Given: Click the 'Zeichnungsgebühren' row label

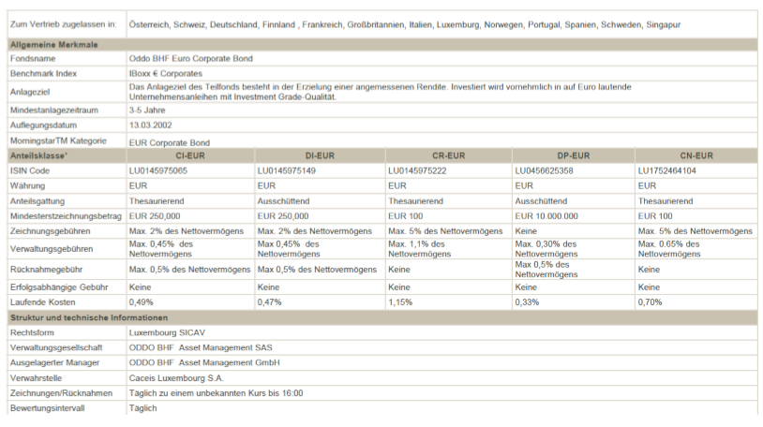Looking at the screenshot, I should (50, 231).
